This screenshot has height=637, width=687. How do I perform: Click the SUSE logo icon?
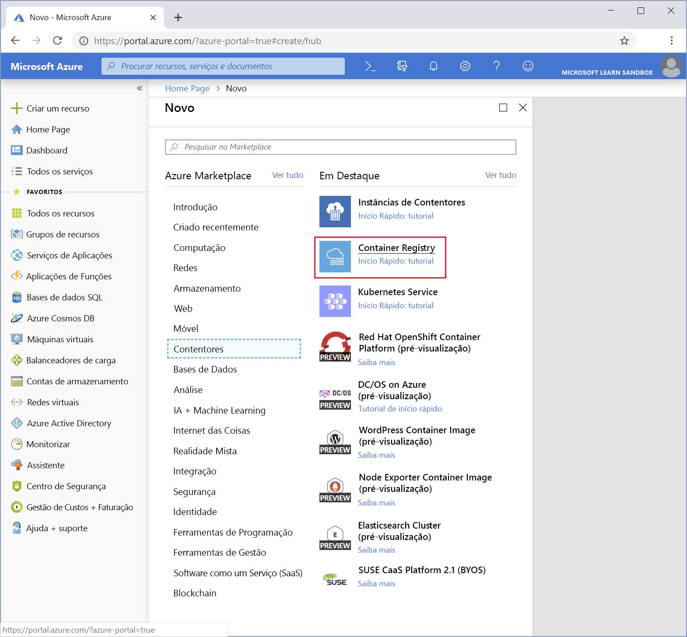point(335,579)
